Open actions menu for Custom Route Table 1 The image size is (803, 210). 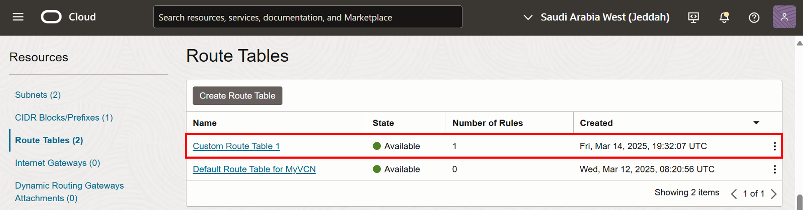click(x=775, y=146)
